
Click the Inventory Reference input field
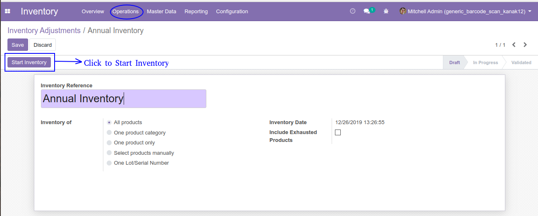point(123,98)
